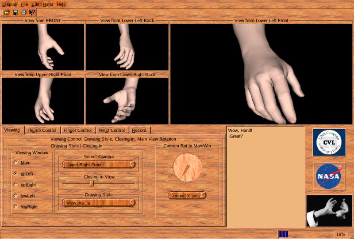Switch to the Thumb Control tab
354x239 pixels.
42,130
